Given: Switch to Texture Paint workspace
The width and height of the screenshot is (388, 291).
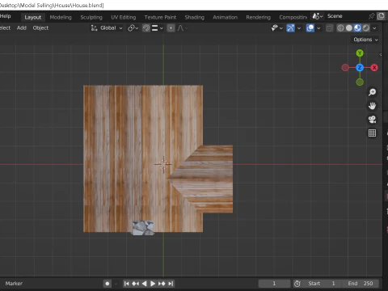Looking at the screenshot, I should (160, 17).
